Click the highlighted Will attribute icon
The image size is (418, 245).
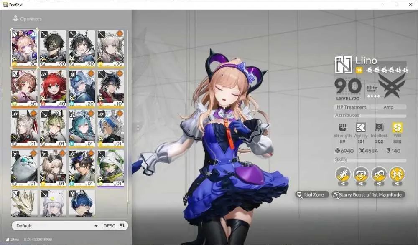pyautogui.click(x=397, y=128)
